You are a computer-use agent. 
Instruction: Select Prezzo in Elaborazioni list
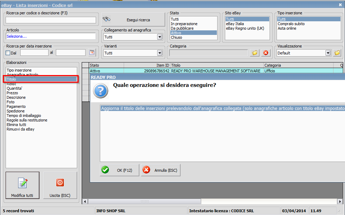coord(41,93)
